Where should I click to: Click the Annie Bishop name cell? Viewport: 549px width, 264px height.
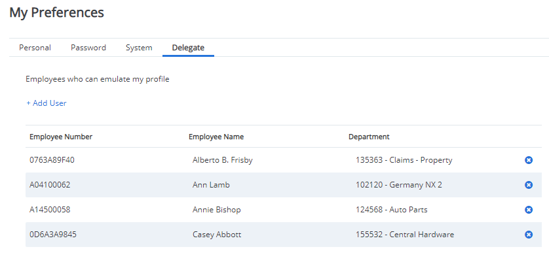pos(217,210)
